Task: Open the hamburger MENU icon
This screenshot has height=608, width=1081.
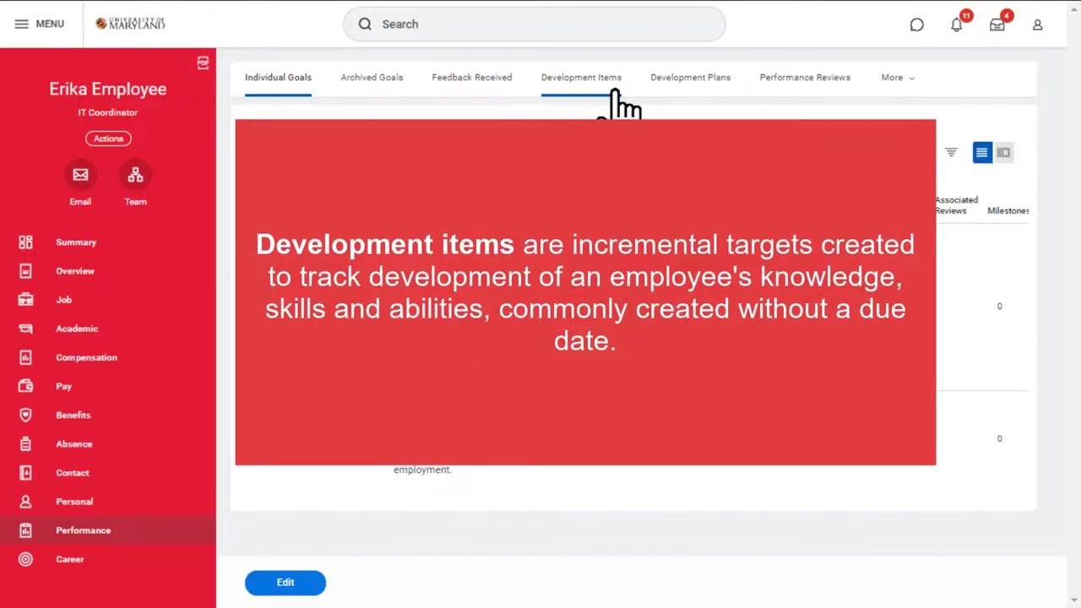Action: click(22, 24)
